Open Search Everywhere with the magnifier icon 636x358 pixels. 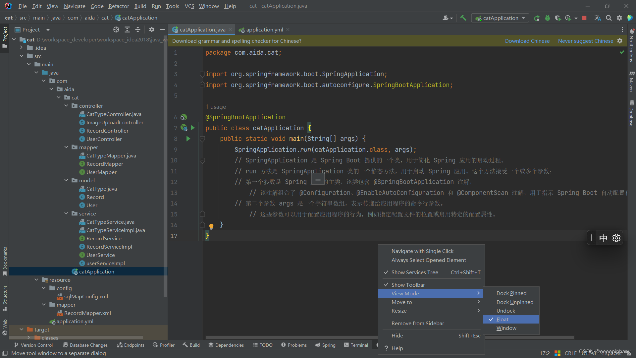click(x=609, y=18)
